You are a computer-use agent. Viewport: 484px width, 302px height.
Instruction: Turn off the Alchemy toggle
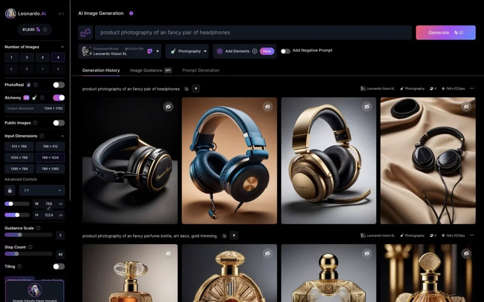[x=59, y=97]
